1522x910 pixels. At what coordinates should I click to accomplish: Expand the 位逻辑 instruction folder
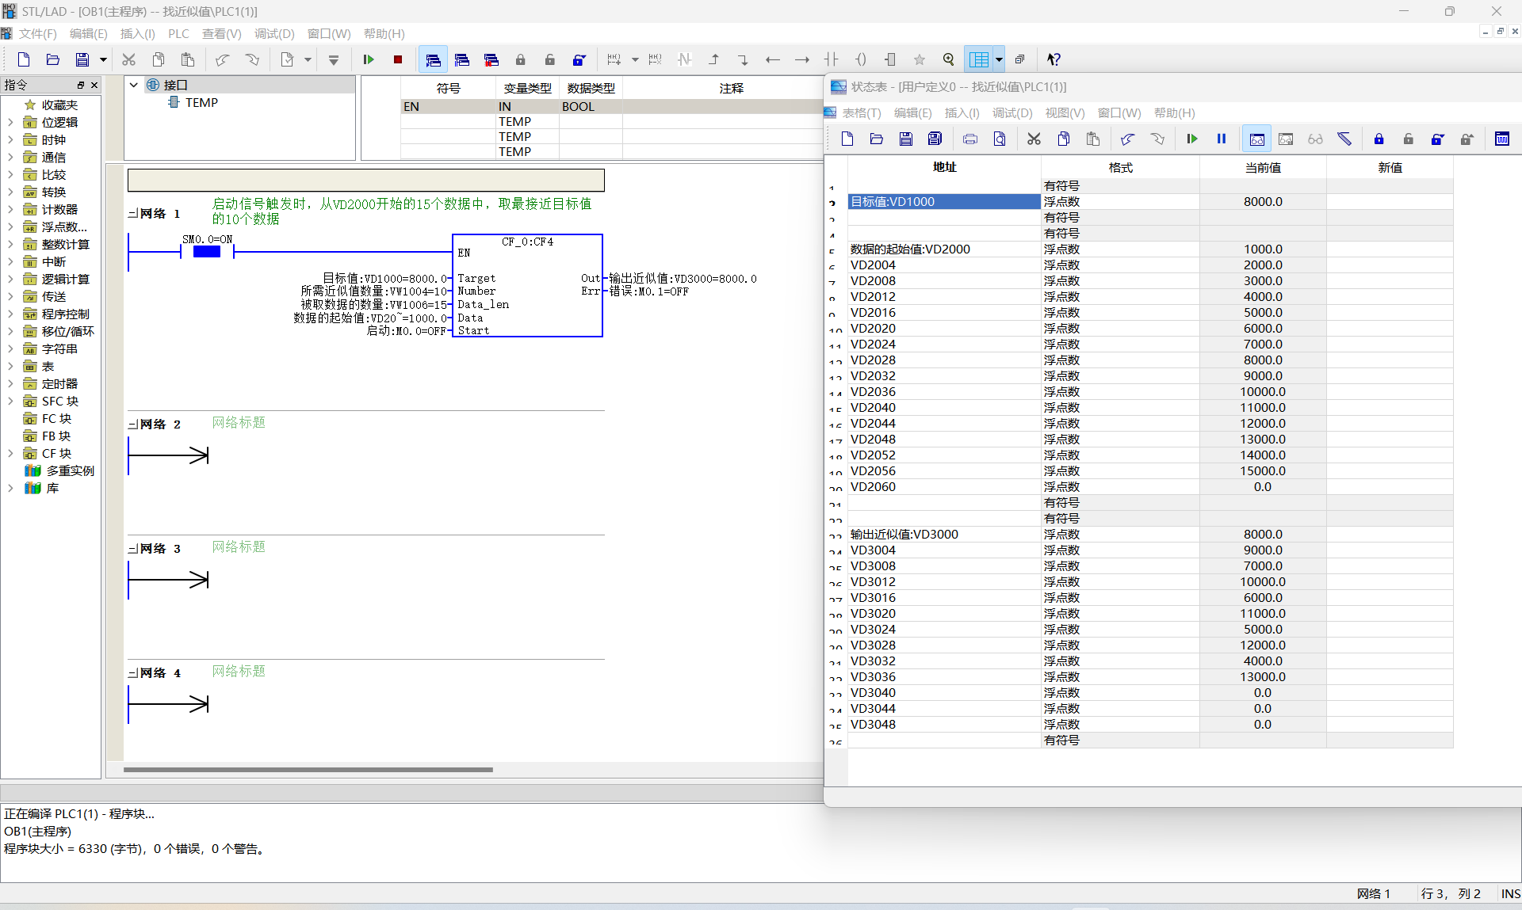[10, 122]
